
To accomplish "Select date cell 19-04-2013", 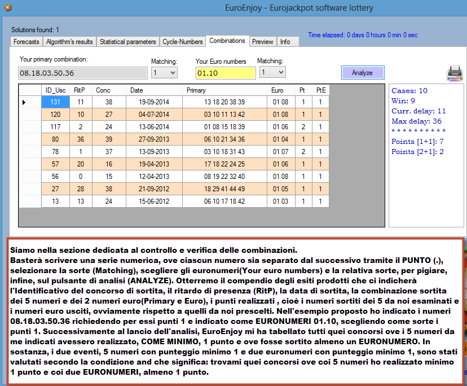I will [x=154, y=164].
